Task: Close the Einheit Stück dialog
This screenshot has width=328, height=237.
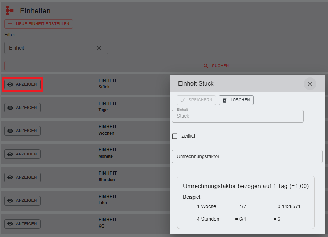Action: (309, 84)
